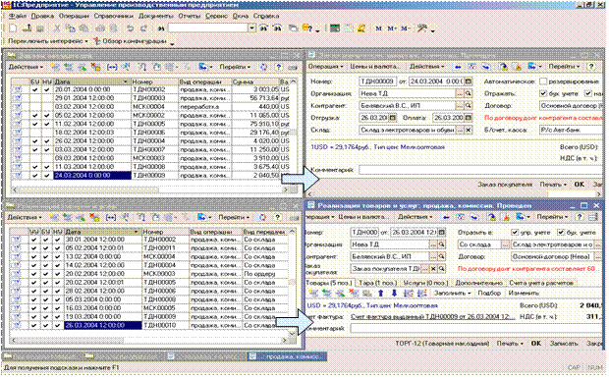Click the ТОРГ-12 (Товарная накладная) button
This screenshot has width=609, height=378.
pos(442,344)
